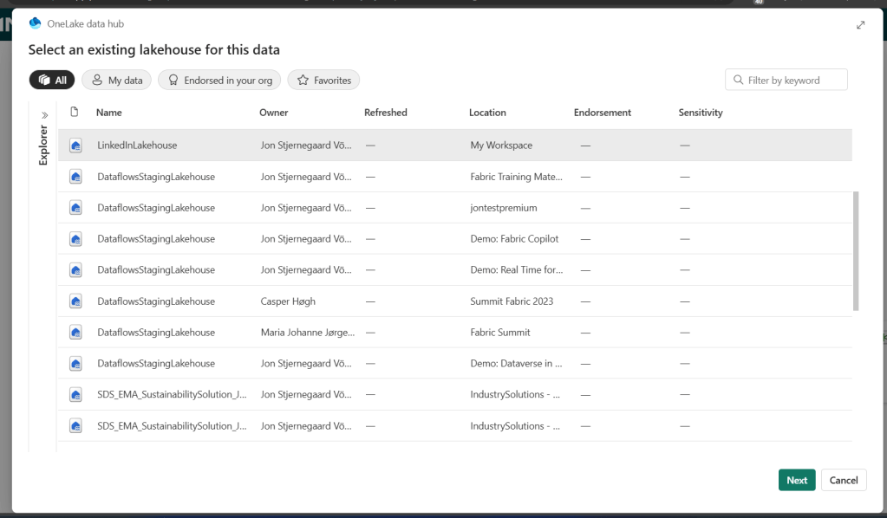The width and height of the screenshot is (887, 518).
Task: Click the lakehouse icon in the jontestpremium row
Action: click(x=75, y=208)
